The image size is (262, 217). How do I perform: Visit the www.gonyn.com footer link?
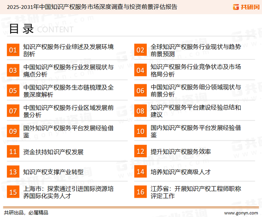point(241,213)
